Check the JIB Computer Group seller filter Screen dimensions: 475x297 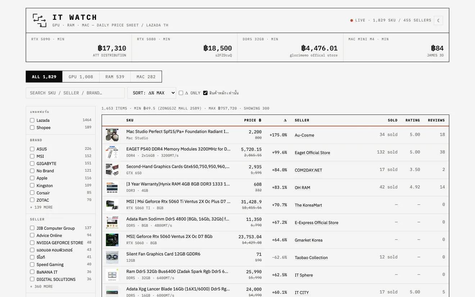point(32,228)
